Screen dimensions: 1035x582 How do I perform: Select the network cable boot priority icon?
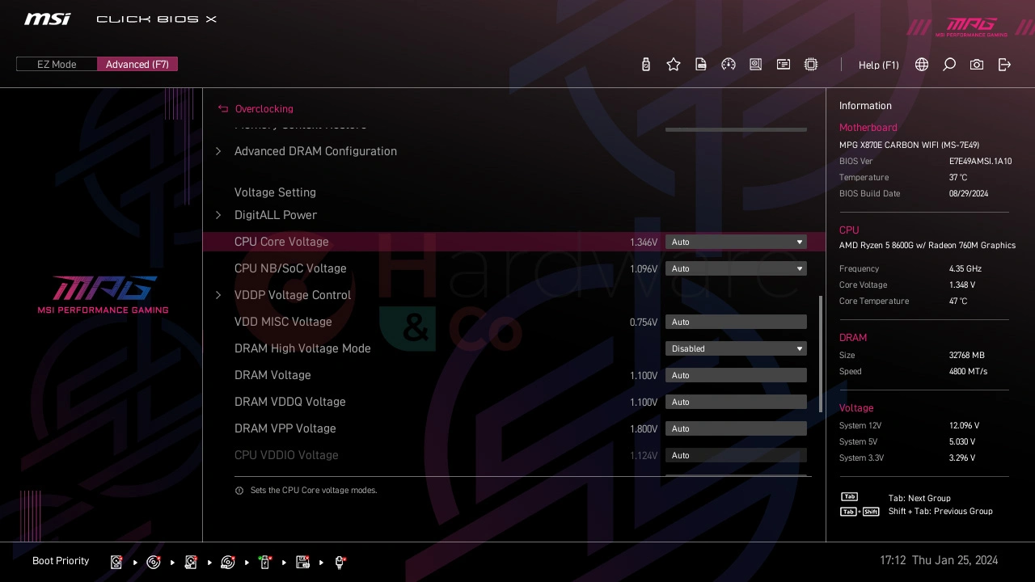340,562
